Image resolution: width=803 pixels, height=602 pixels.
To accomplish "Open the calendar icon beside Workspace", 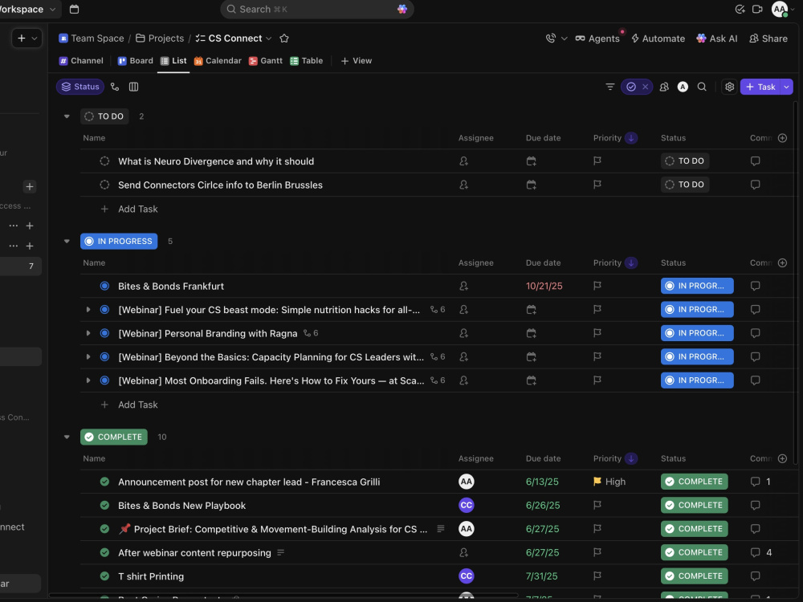I will point(74,9).
